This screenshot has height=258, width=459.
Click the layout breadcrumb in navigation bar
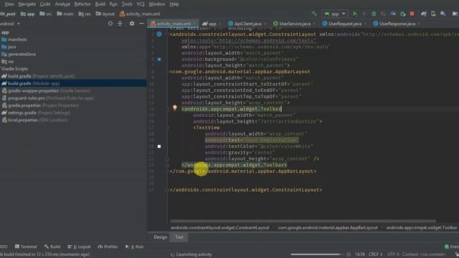click(x=105, y=14)
